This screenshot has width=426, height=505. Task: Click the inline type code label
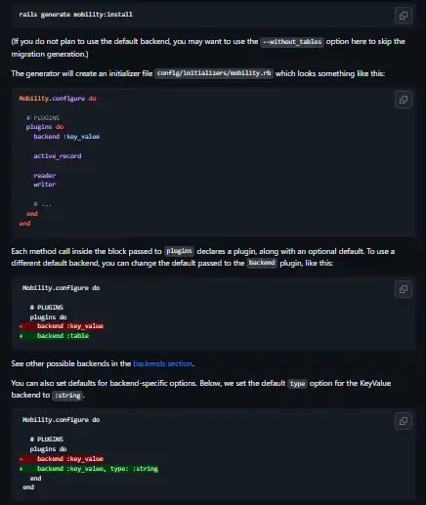pos(297,384)
